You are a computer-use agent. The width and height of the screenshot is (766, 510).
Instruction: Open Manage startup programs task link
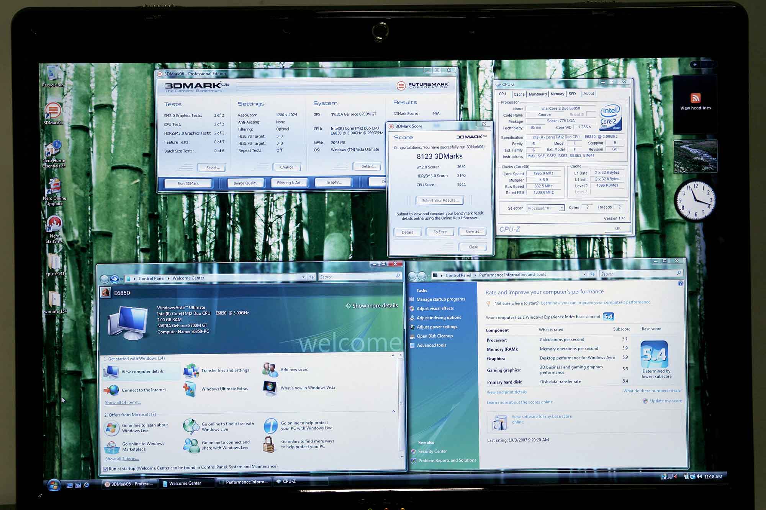point(440,299)
